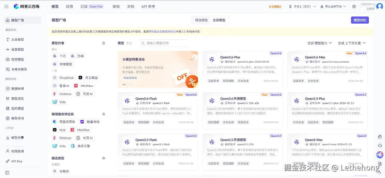
Task: Open customer support via the headset icon
Action: coord(380,146)
